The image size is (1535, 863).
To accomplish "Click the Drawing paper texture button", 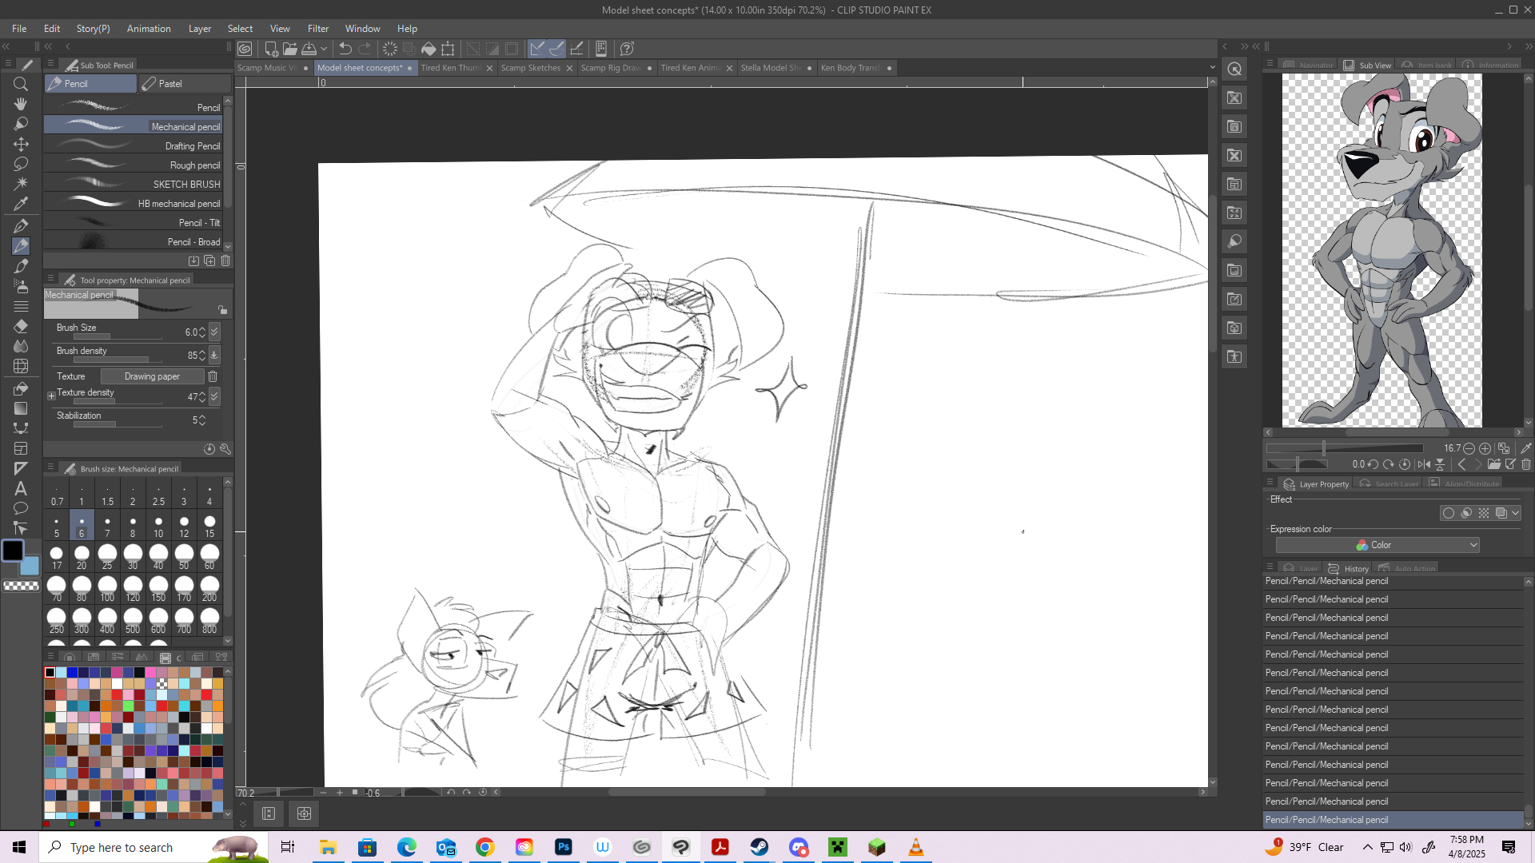I will (152, 376).
